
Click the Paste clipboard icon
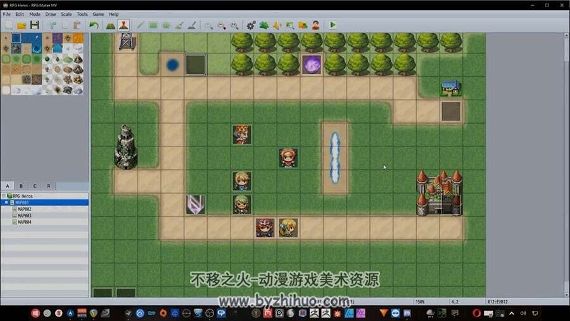(77, 25)
